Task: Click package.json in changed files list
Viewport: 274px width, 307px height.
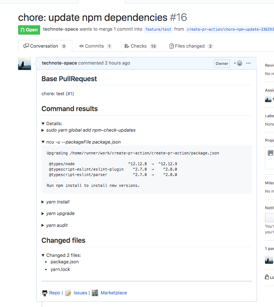Action: (65, 262)
